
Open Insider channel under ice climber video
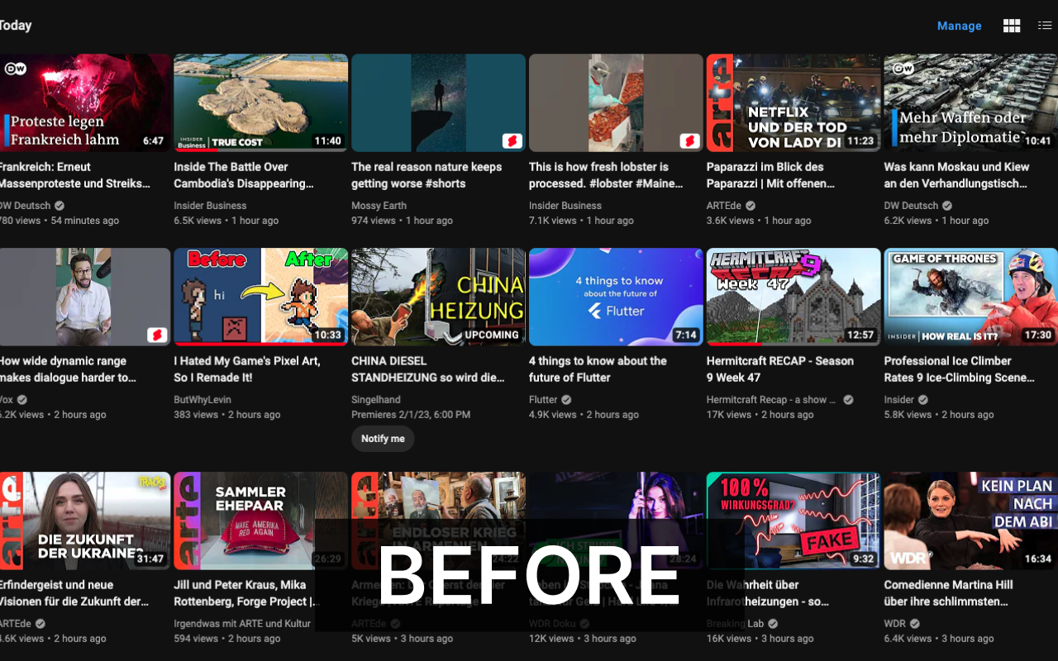point(898,400)
